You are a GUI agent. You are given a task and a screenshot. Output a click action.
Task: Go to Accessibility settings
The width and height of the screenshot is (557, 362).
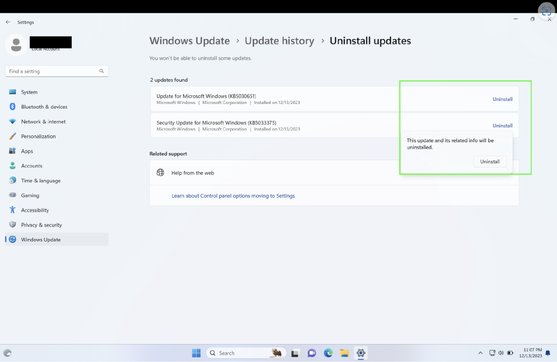tap(57, 210)
